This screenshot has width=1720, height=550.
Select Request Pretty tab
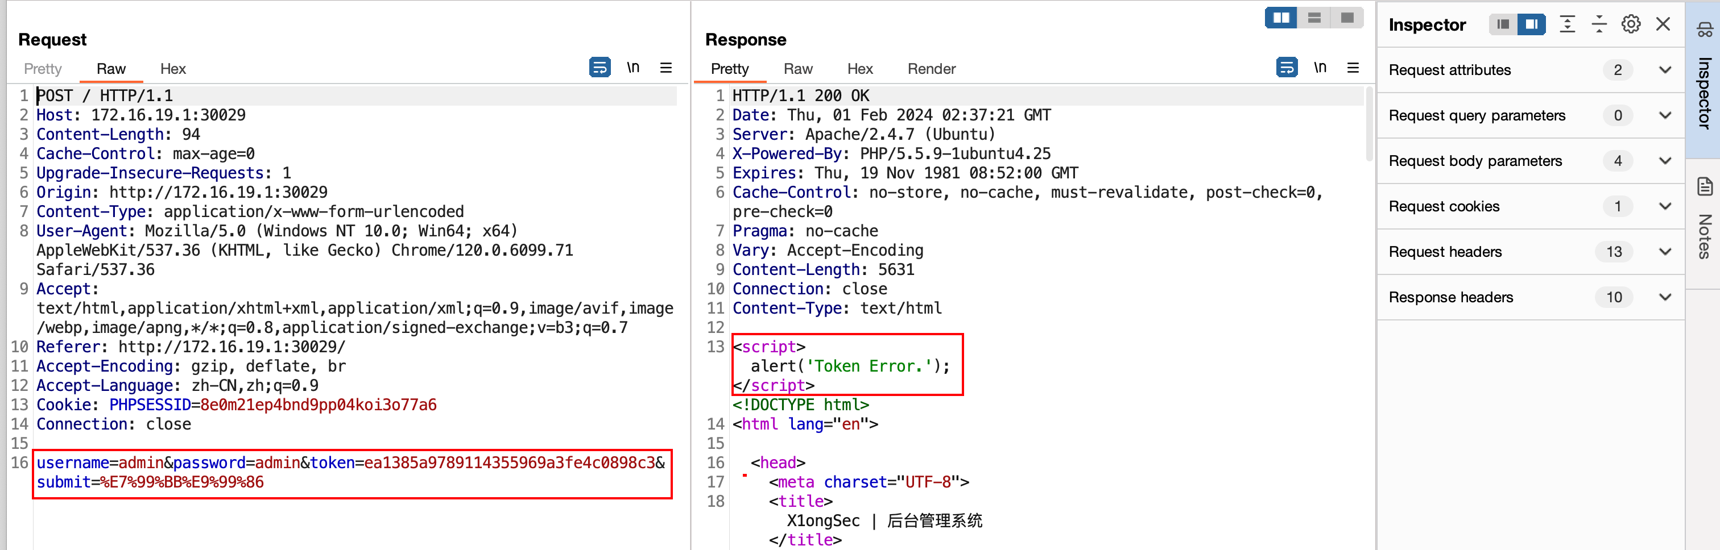coord(43,69)
